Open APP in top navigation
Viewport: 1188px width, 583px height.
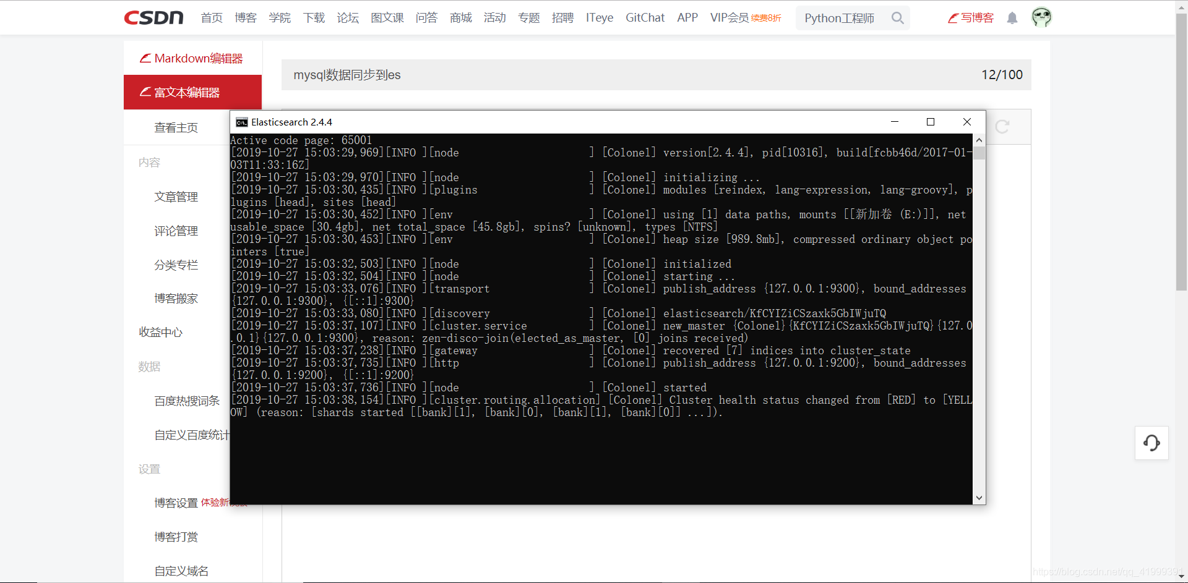pyautogui.click(x=687, y=18)
